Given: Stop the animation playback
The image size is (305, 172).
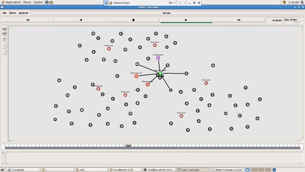Looking at the screenshot, I should (x=133, y=20).
